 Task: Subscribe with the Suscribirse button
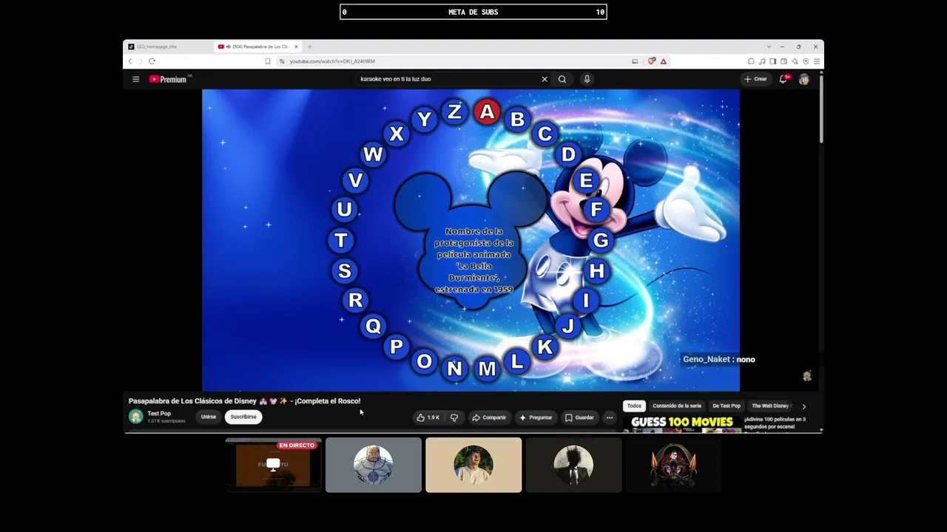pyautogui.click(x=243, y=417)
